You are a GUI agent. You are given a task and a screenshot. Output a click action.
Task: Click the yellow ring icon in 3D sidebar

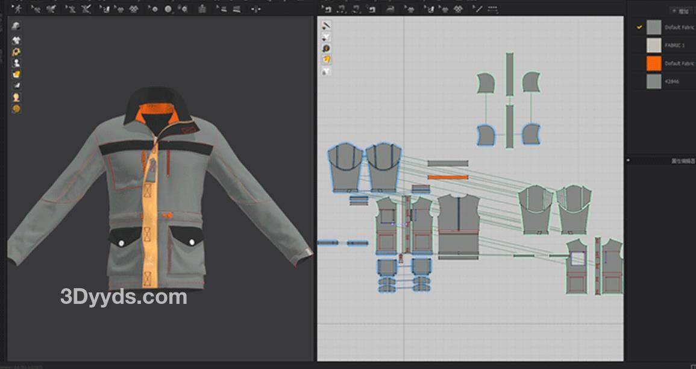tap(16, 52)
